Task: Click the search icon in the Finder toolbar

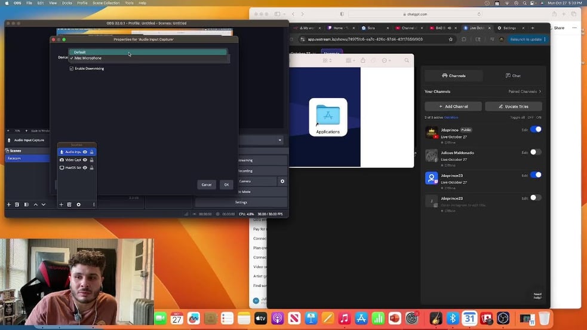Action: 407,60
